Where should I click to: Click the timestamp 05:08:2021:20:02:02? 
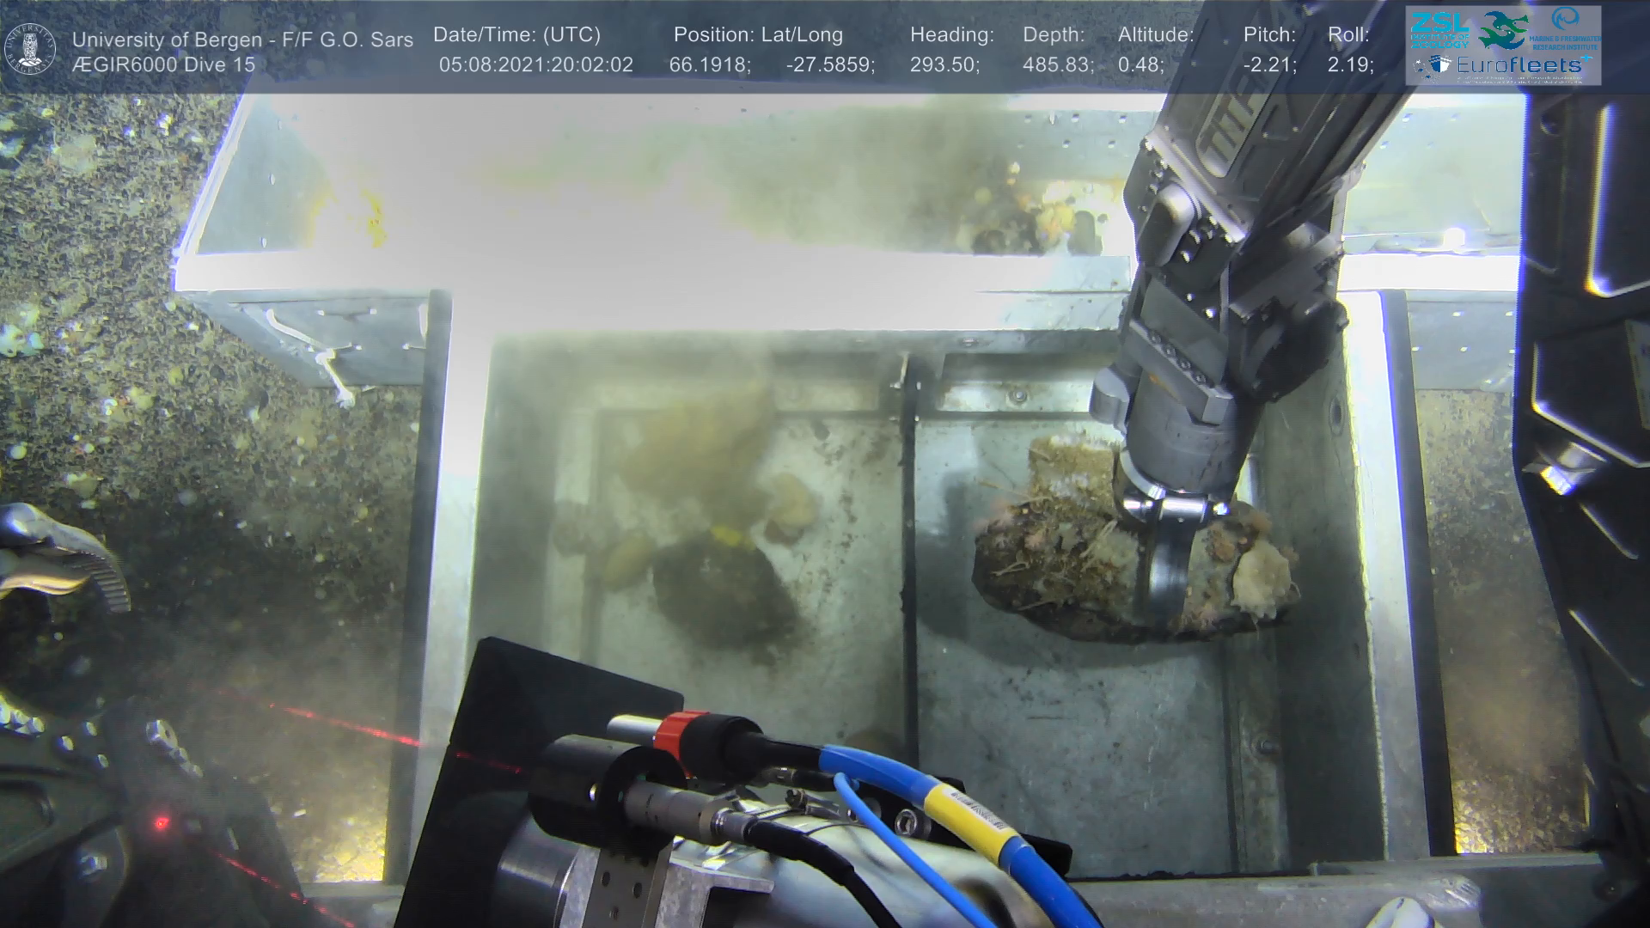click(535, 65)
